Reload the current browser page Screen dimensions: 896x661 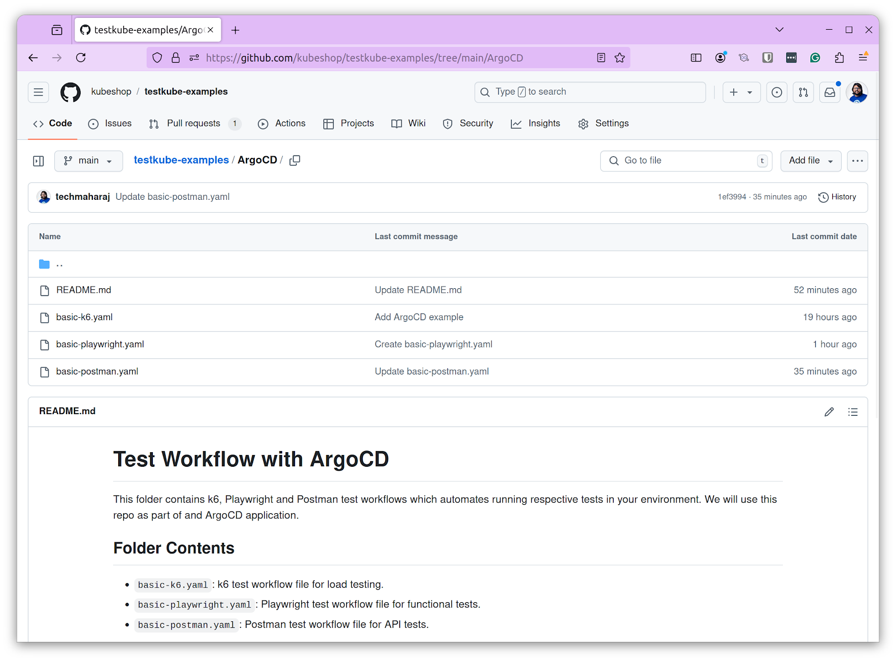[81, 58]
